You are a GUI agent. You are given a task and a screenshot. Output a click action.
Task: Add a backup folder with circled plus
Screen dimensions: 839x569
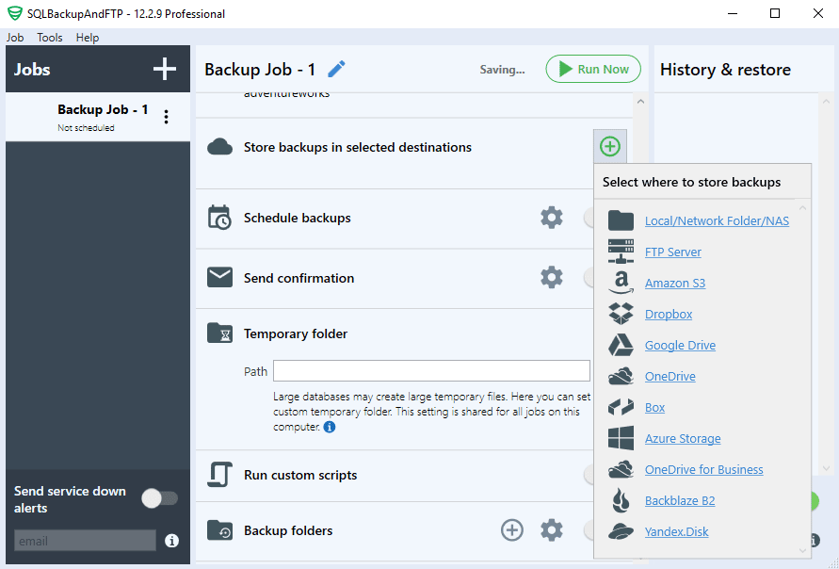pos(512,530)
